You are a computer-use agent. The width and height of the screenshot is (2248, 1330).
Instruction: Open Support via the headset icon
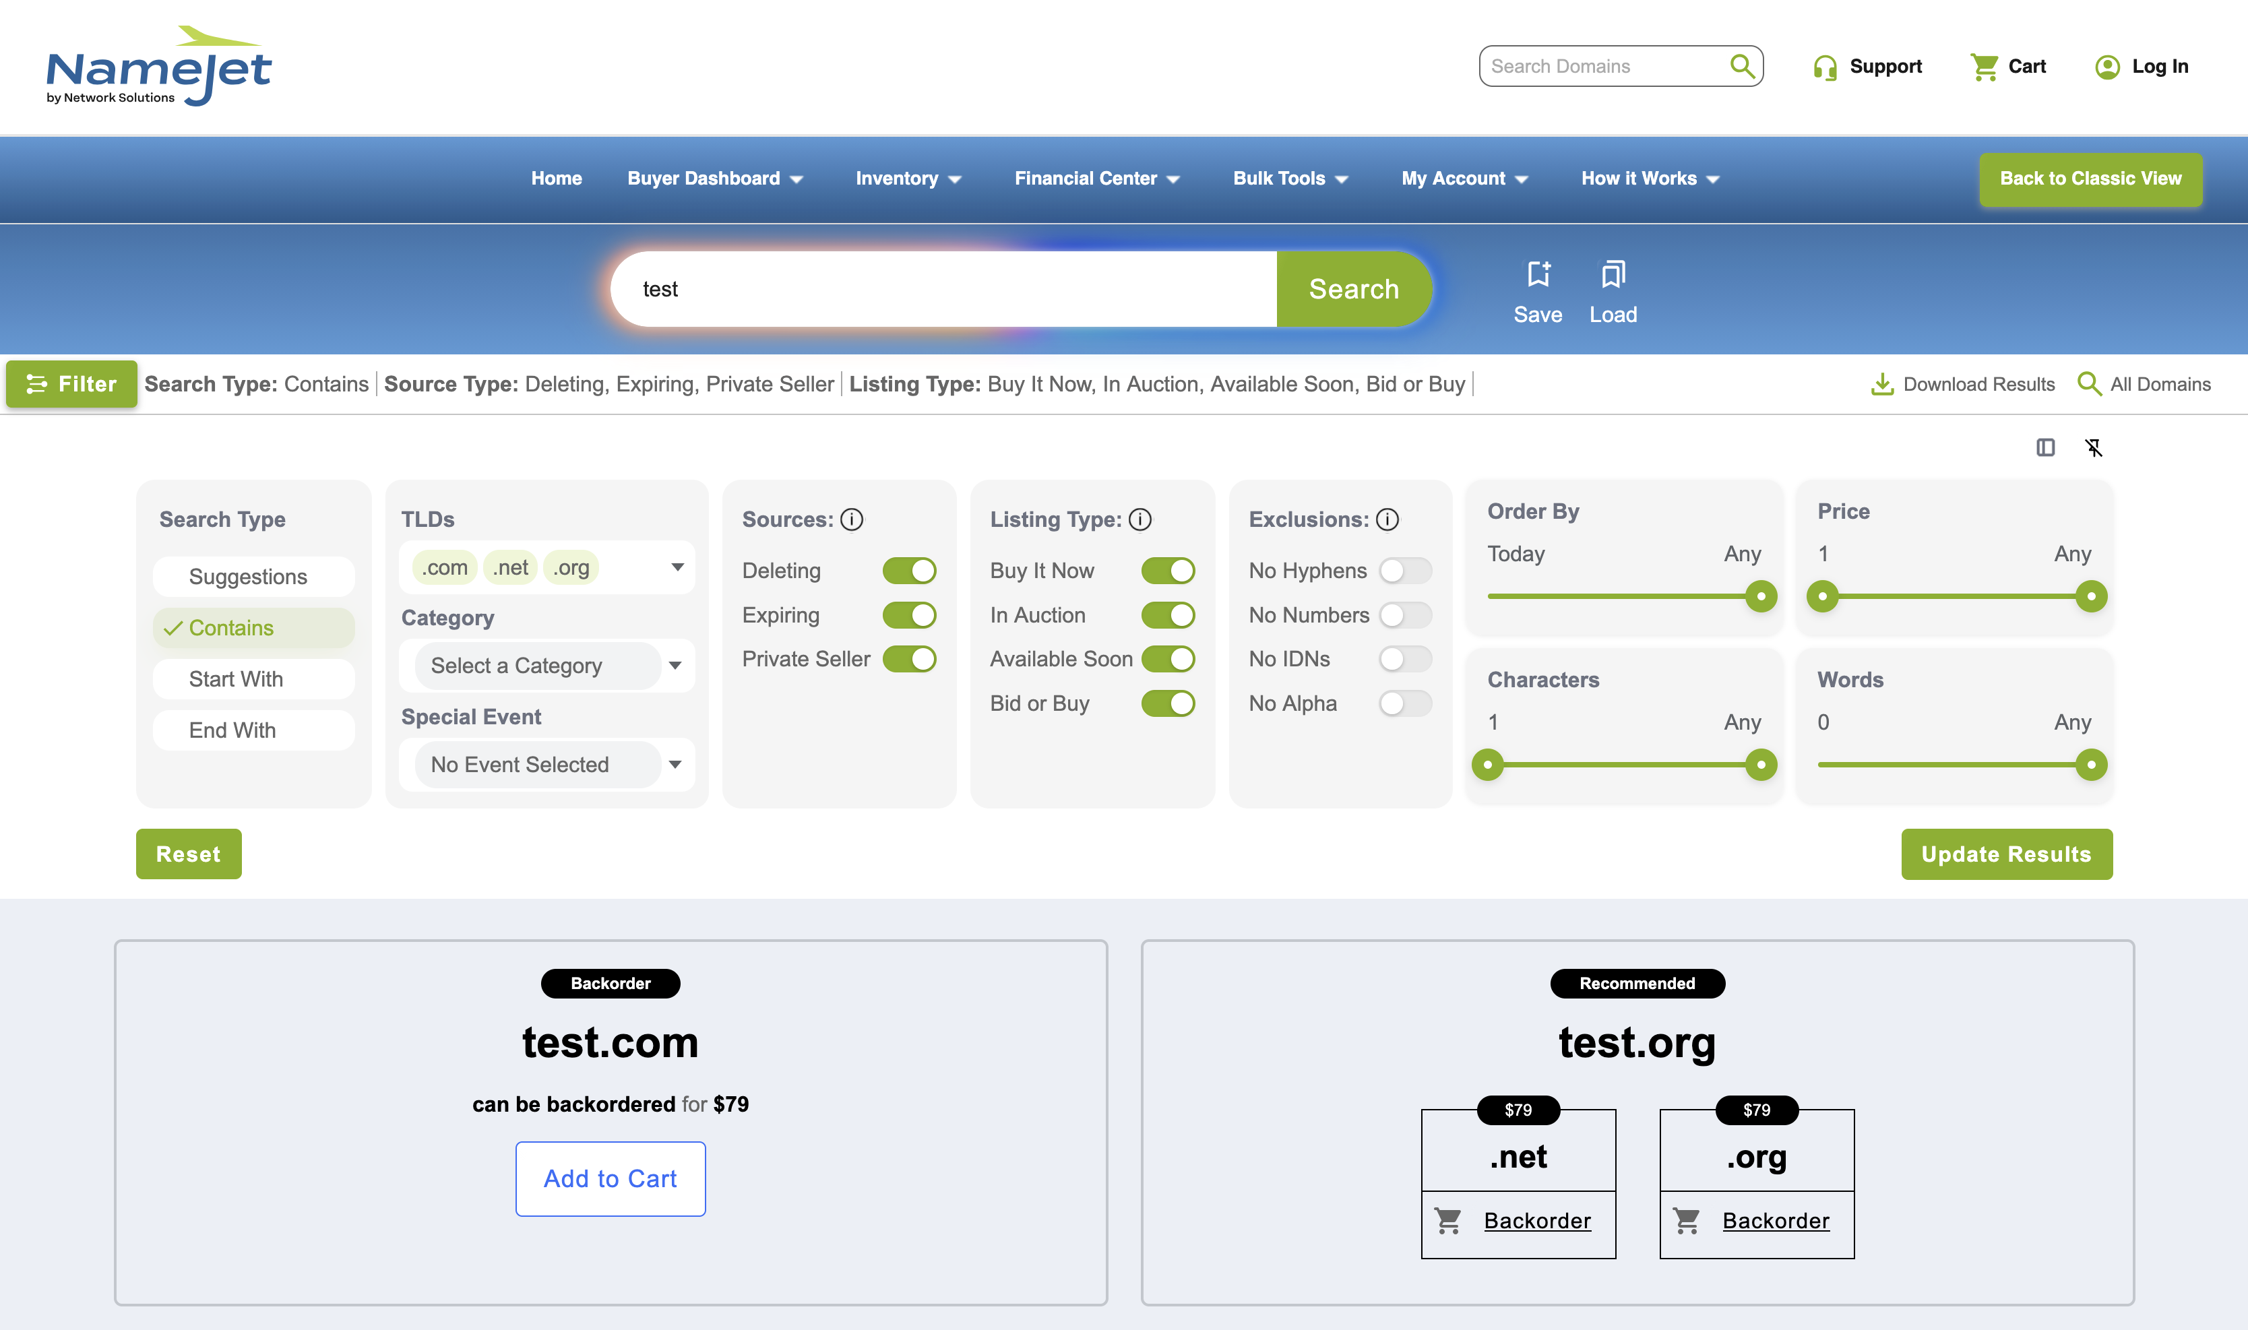coord(1824,67)
